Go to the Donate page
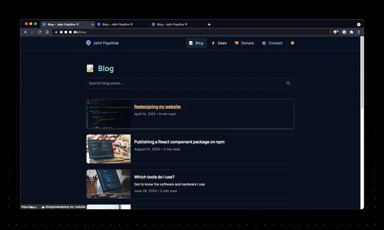This screenshot has height=230, width=384. tap(244, 43)
